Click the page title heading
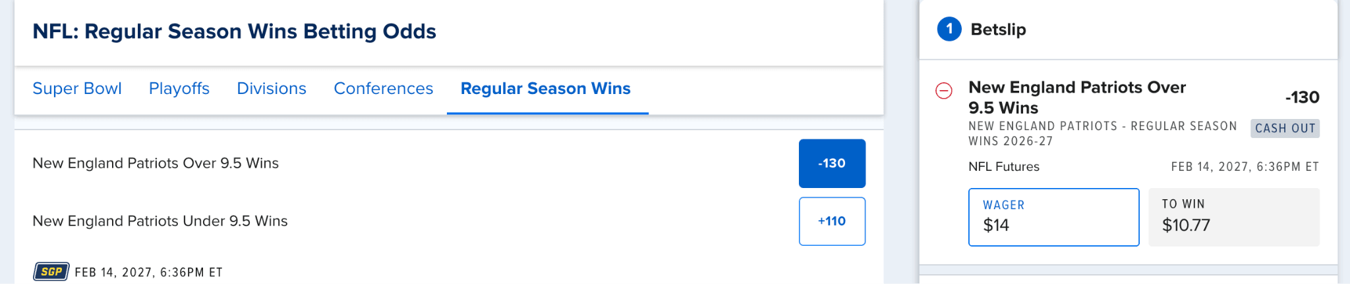This screenshot has height=284, width=1350. (x=234, y=32)
